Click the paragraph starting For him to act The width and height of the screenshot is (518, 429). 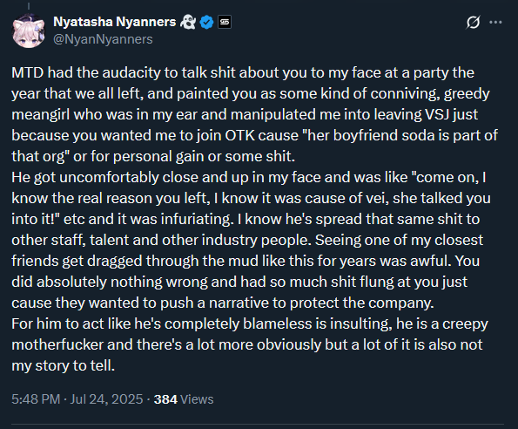(x=250, y=344)
